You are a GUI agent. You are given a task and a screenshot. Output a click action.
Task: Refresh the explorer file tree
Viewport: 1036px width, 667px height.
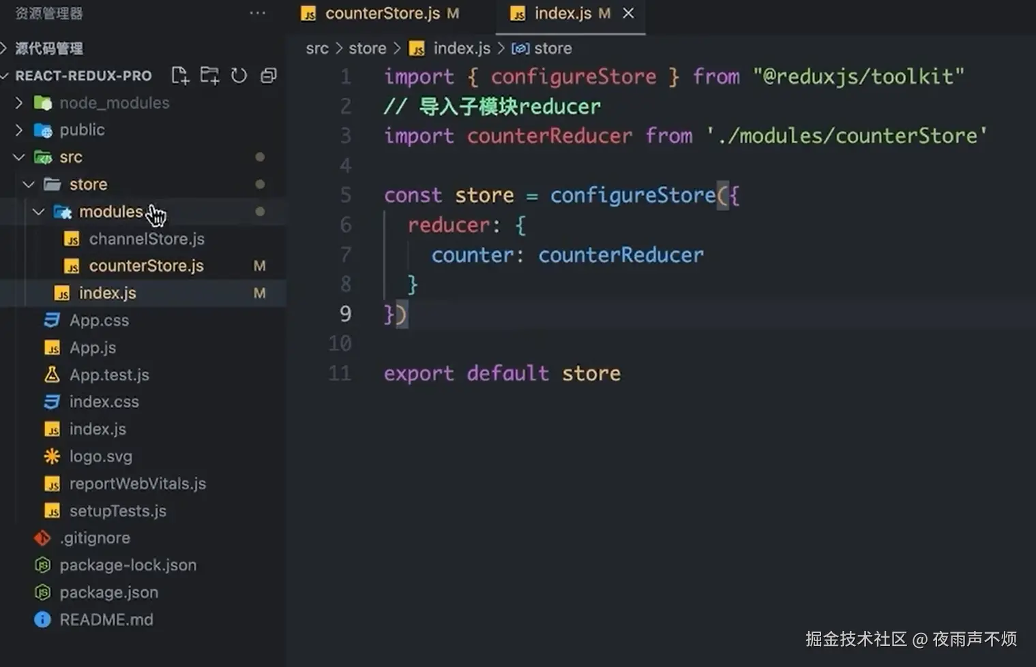[239, 76]
